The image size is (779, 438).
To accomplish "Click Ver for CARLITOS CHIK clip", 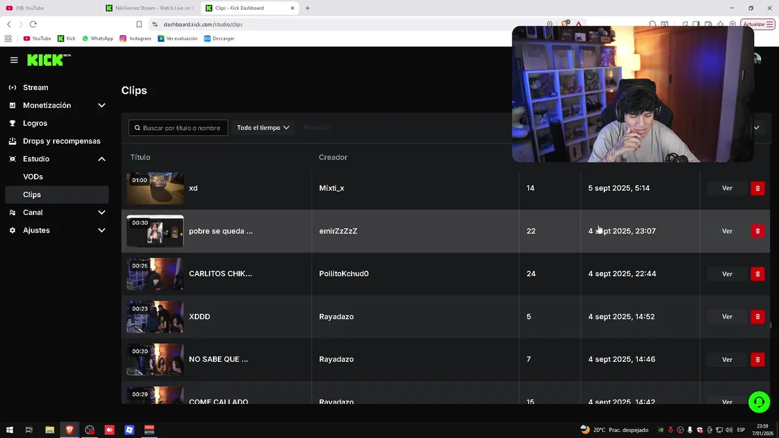I will (727, 274).
